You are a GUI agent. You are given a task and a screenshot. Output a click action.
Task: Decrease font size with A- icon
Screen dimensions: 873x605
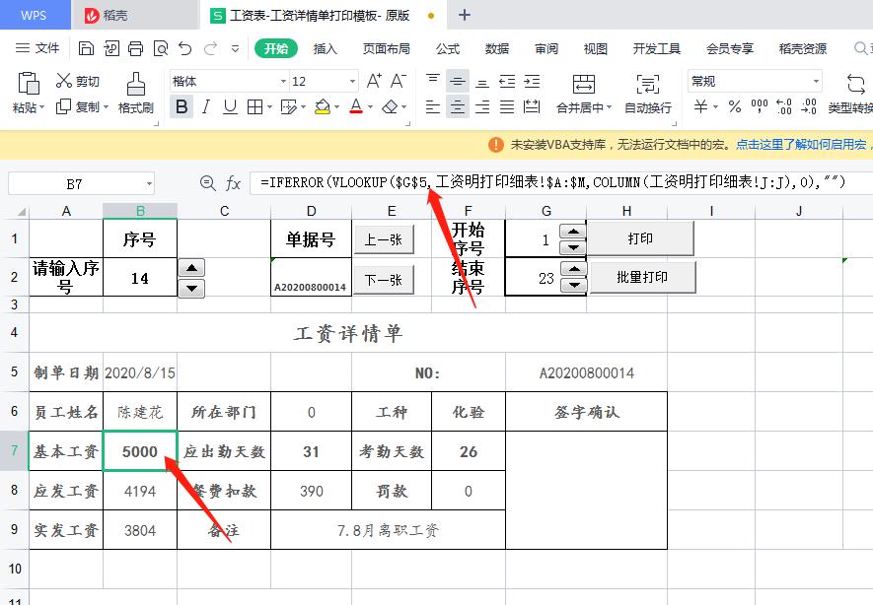point(398,81)
